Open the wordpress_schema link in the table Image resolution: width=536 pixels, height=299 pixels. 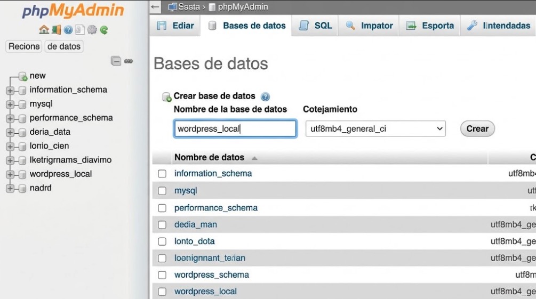(212, 274)
